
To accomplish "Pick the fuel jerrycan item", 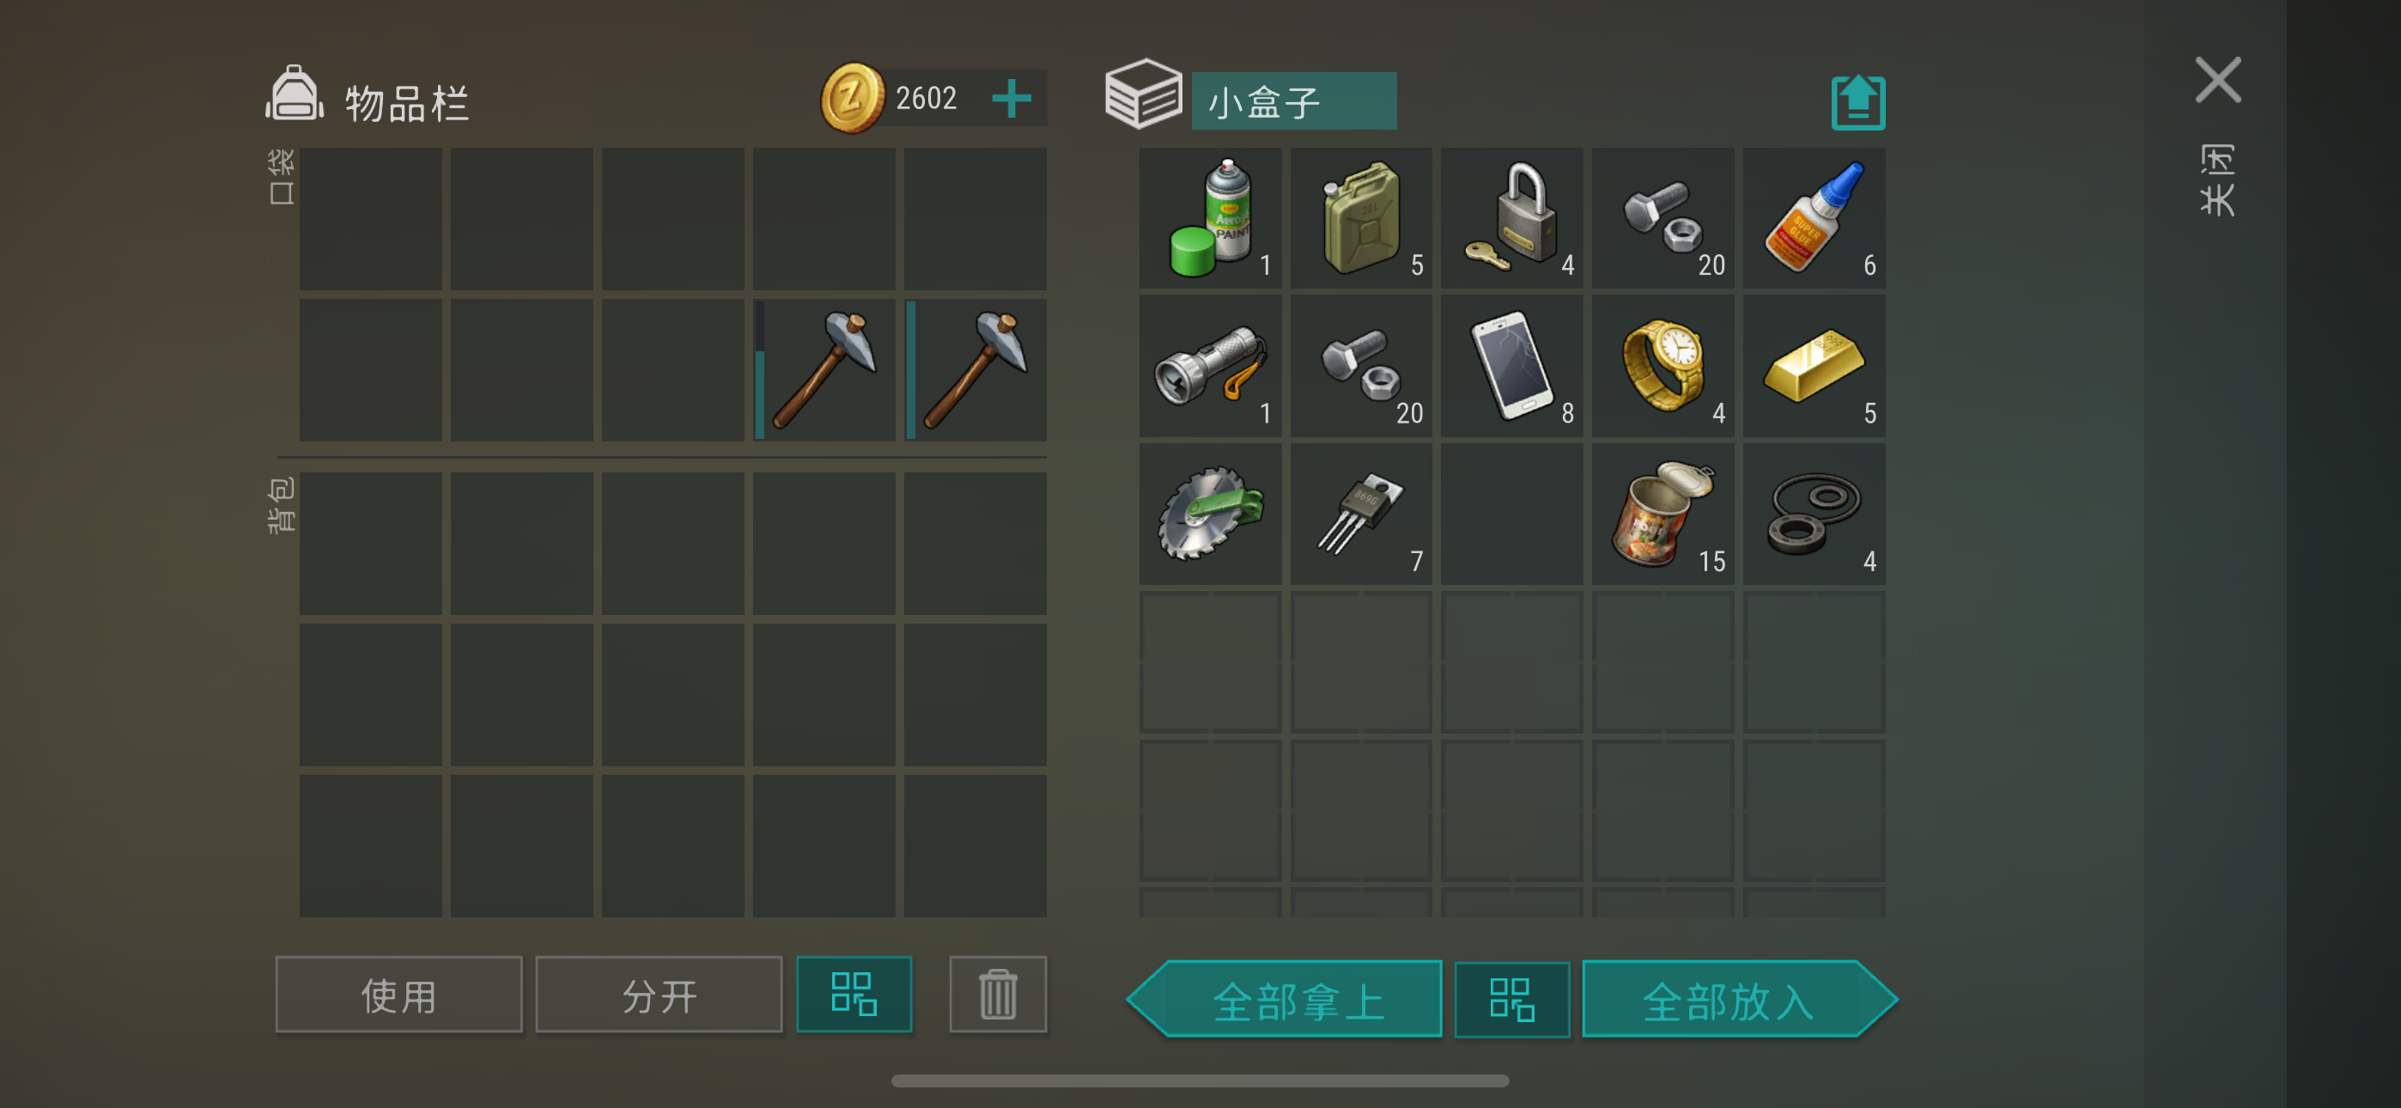I will click(1361, 218).
